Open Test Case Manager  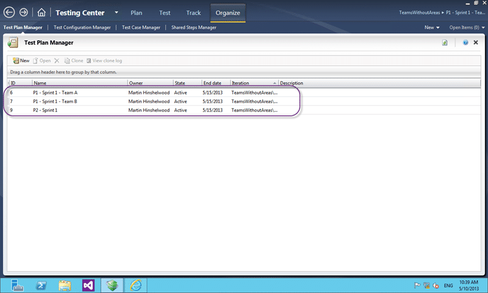(x=141, y=27)
